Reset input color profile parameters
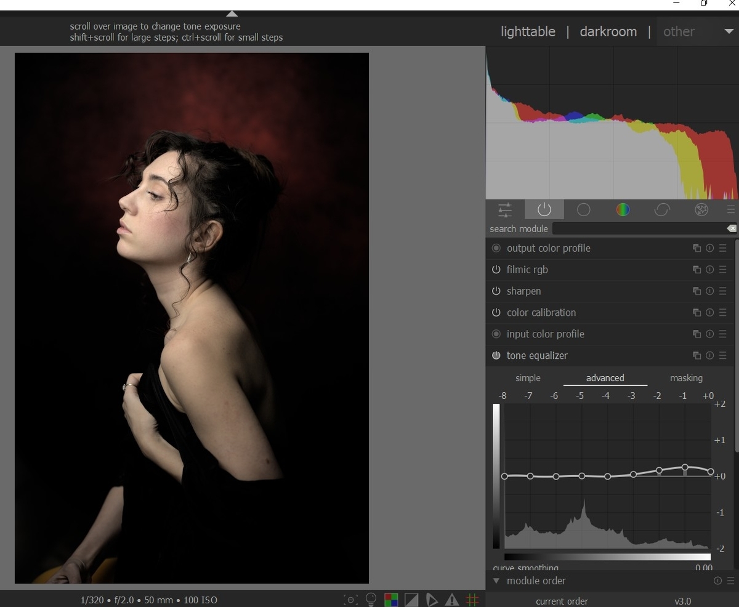Screen dimensions: 739x607 pos(709,334)
